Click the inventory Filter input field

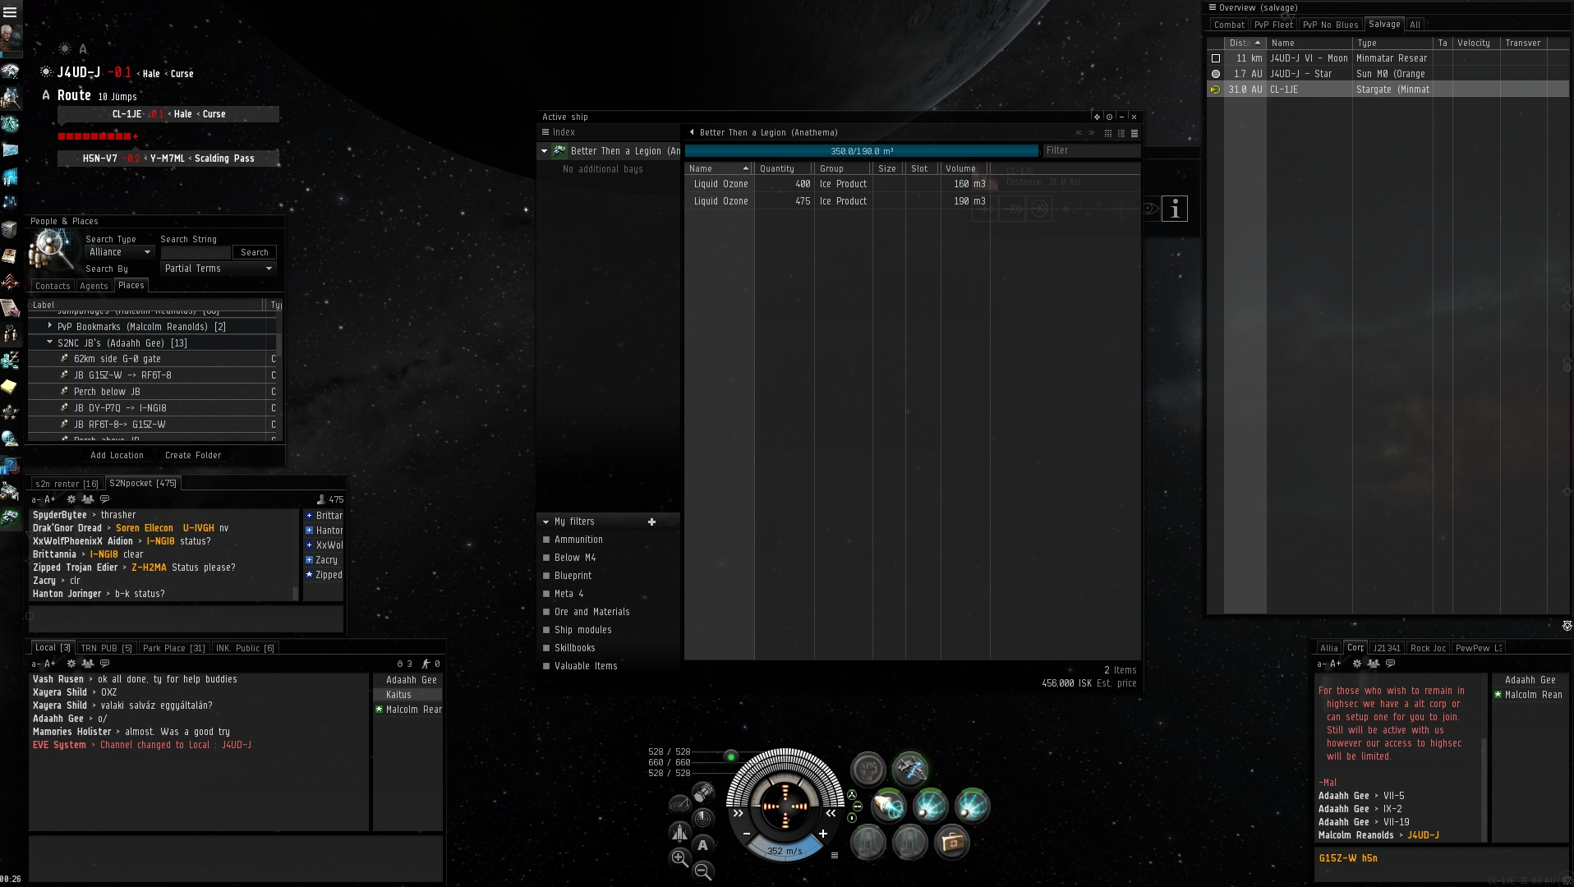[1091, 150]
